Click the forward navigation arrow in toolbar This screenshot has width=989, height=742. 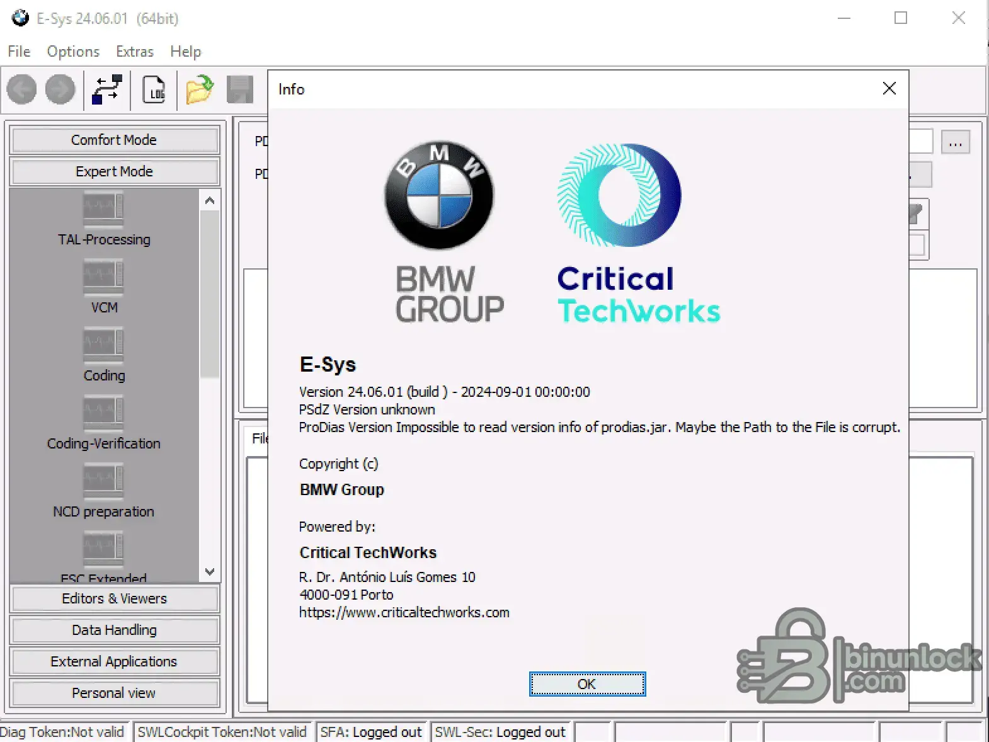[60, 89]
